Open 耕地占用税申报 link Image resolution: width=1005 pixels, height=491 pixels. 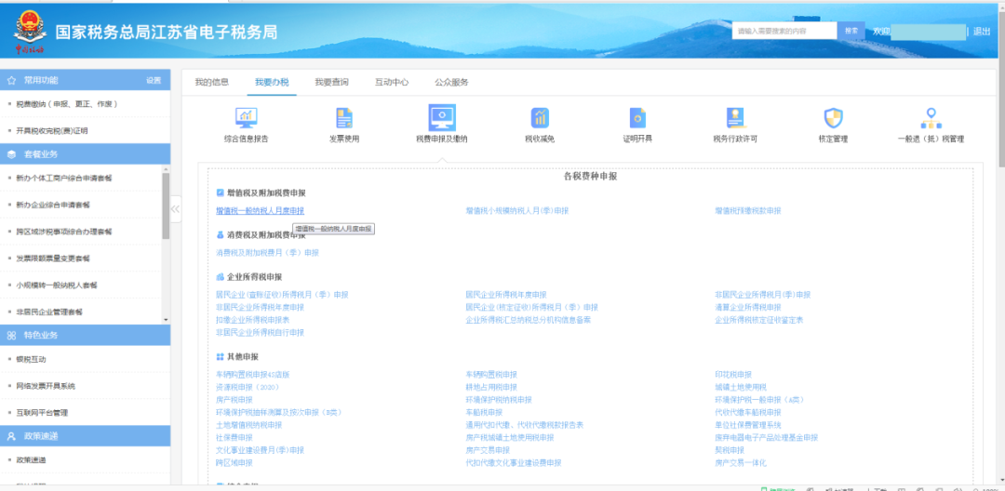pos(491,387)
